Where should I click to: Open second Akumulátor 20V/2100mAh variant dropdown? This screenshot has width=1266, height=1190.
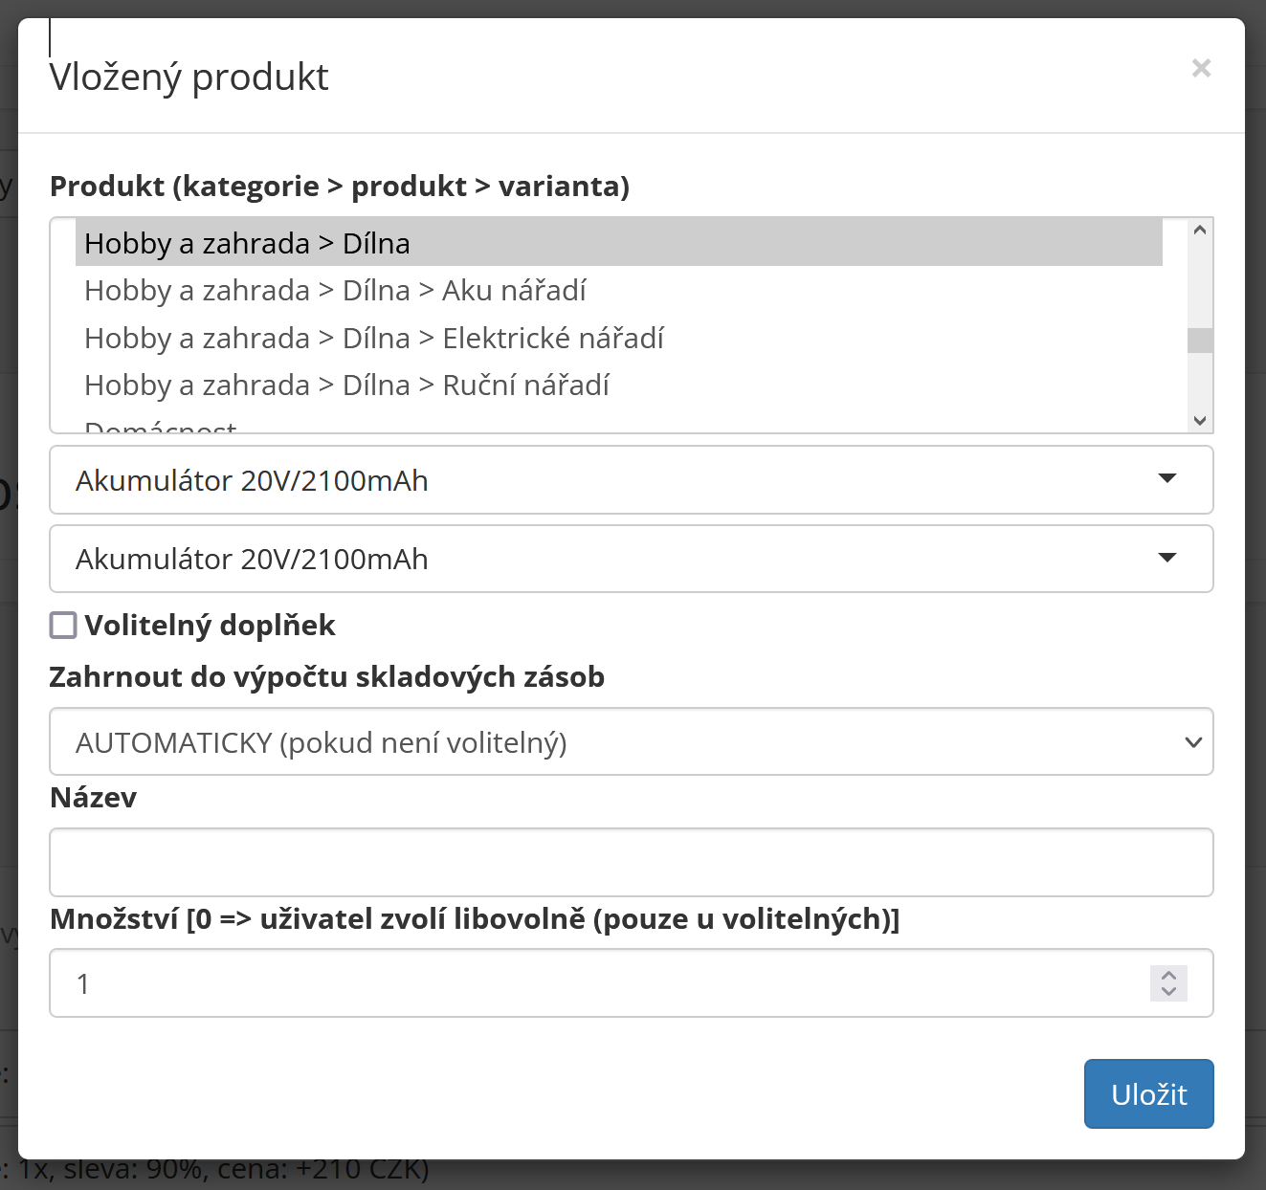click(x=632, y=559)
